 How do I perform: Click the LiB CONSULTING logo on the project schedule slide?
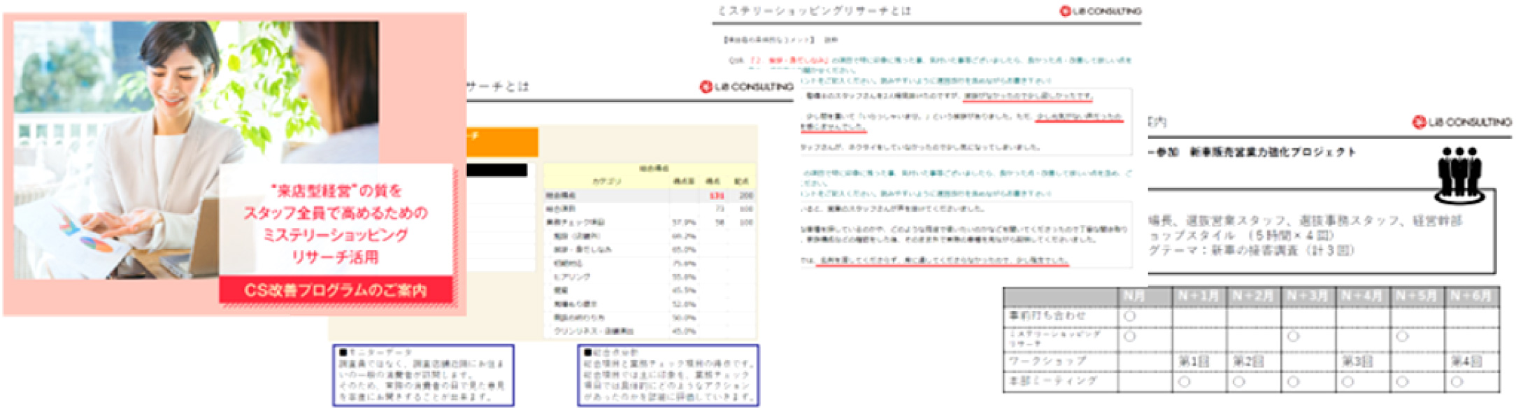pyautogui.click(x=1461, y=122)
